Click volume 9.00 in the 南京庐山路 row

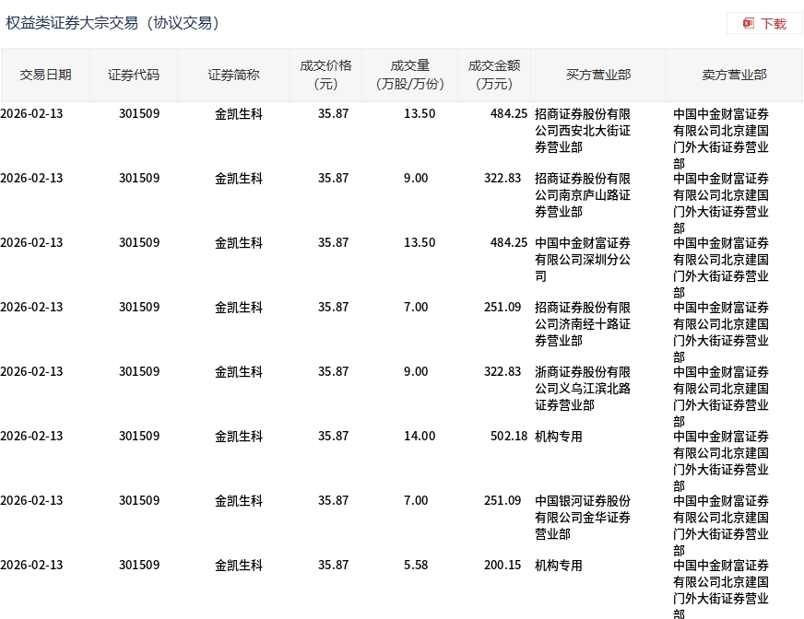click(x=416, y=179)
